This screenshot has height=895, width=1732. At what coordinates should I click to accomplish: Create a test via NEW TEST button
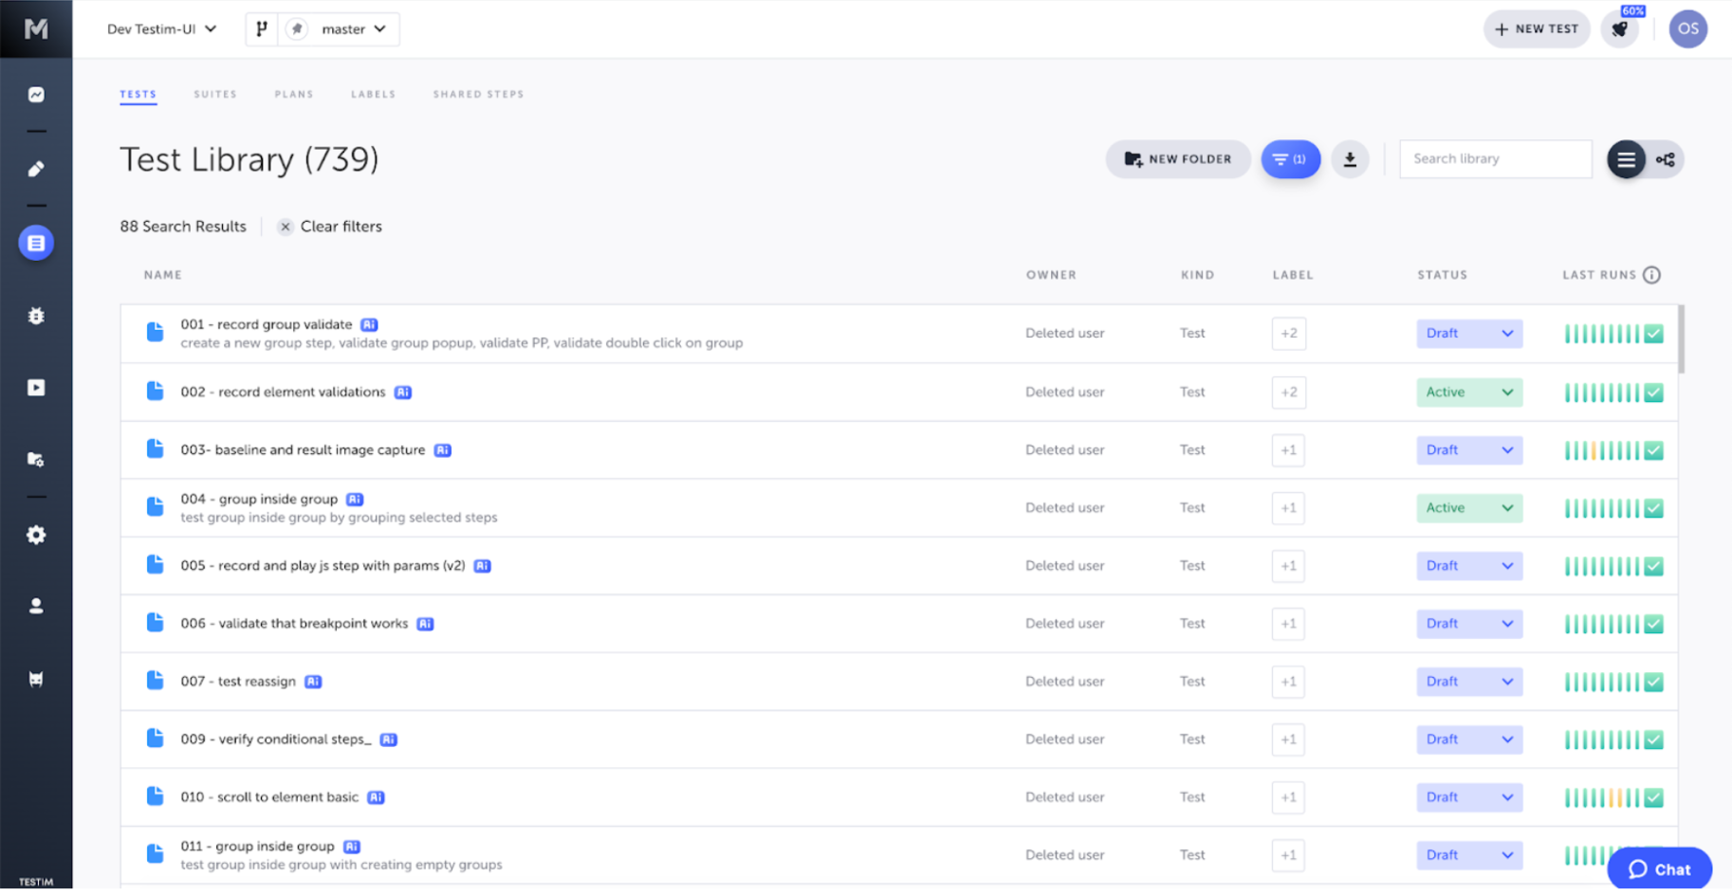coord(1537,28)
